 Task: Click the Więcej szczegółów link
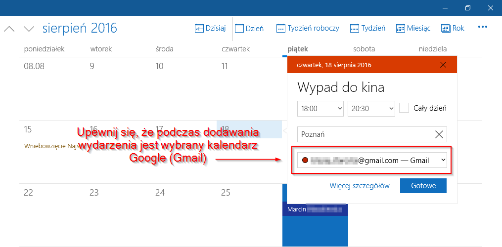click(359, 186)
